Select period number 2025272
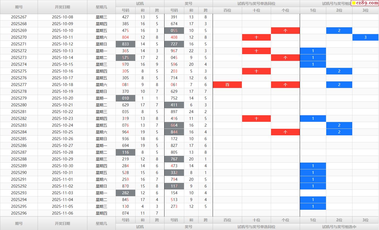379x230 pixels. [19, 51]
